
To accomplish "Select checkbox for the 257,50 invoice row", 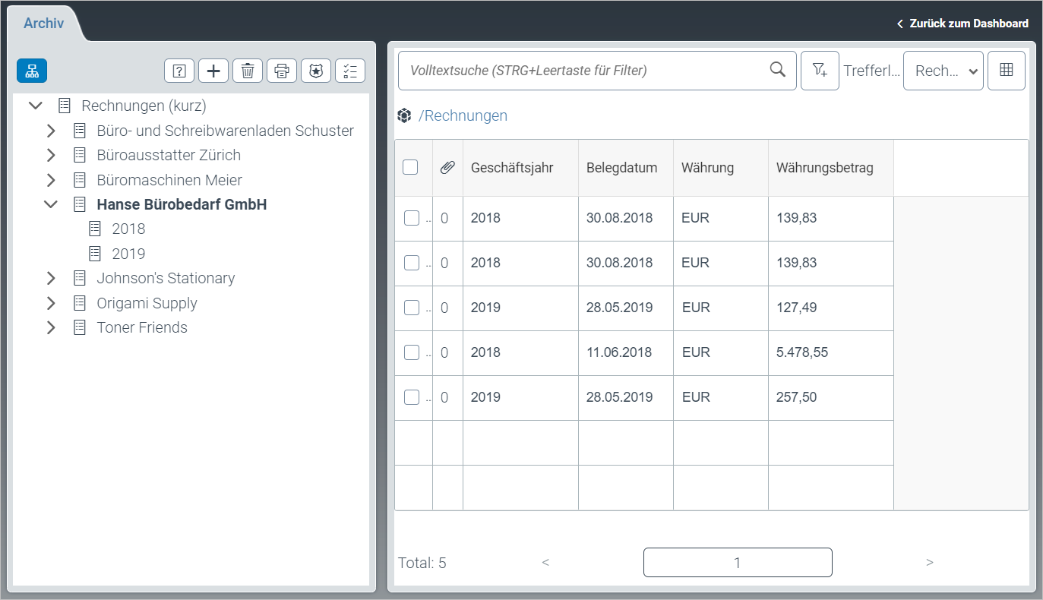I will click(x=411, y=397).
